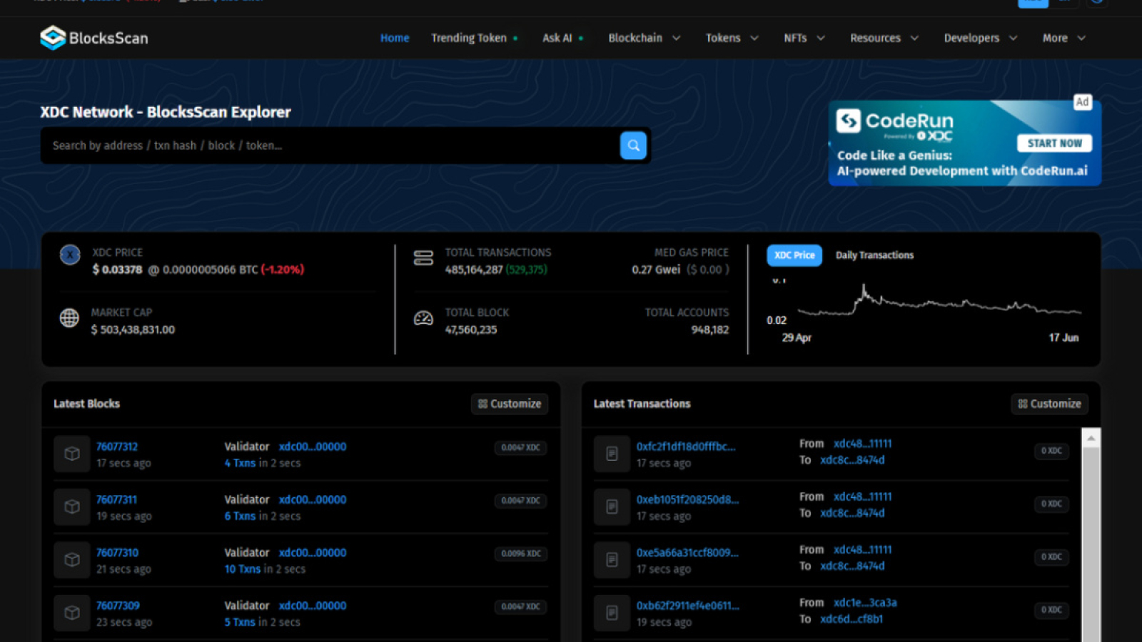The image size is (1142, 642).
Task: Click the total block gauge icon
Action: 423,318
